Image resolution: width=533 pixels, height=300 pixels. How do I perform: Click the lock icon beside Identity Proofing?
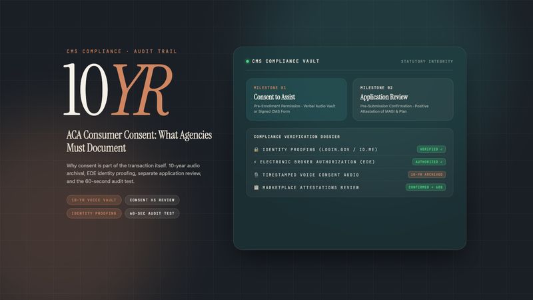[257, 149]
